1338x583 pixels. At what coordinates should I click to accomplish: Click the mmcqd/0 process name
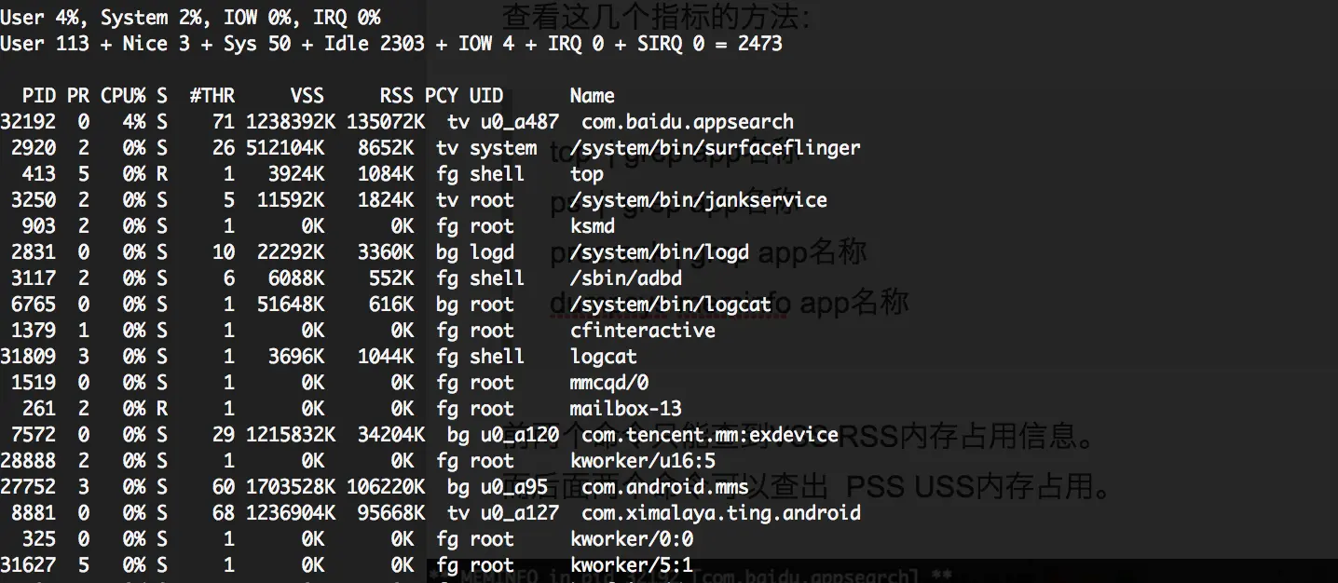(x=609, y=383)
